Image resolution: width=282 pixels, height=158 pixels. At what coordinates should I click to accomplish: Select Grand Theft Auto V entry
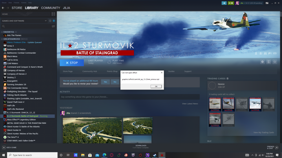click(16, 102)
